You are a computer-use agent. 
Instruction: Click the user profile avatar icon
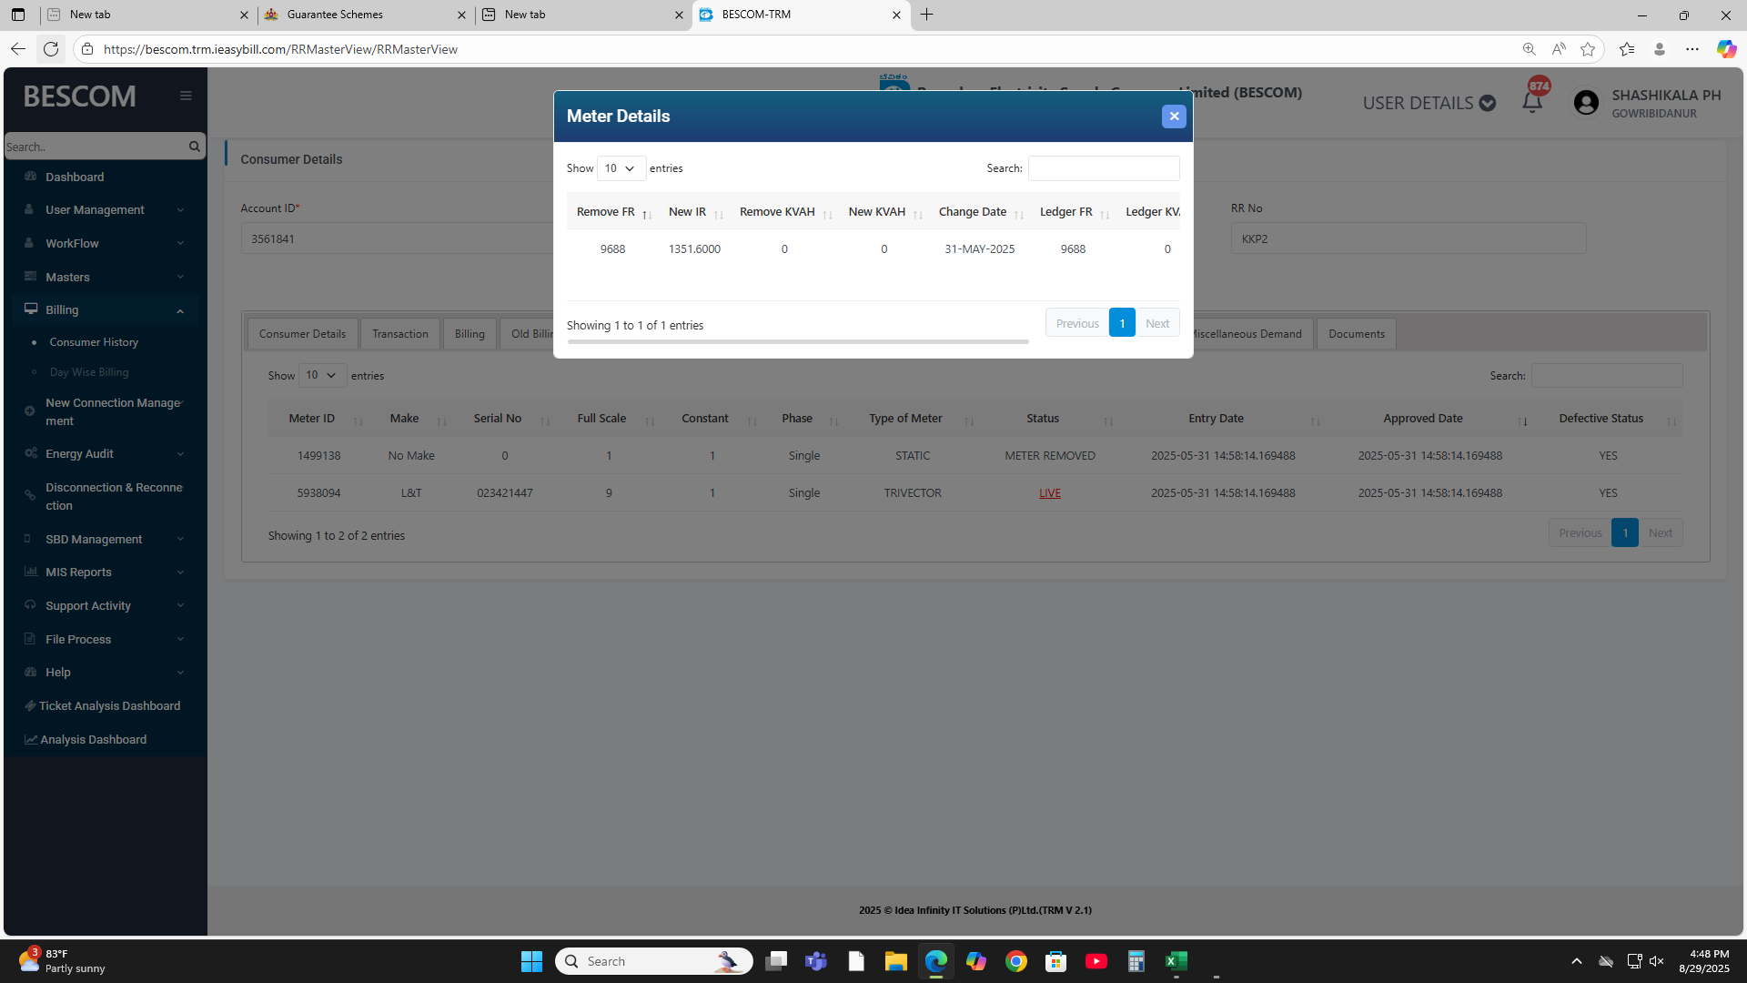pos(1586,103)
